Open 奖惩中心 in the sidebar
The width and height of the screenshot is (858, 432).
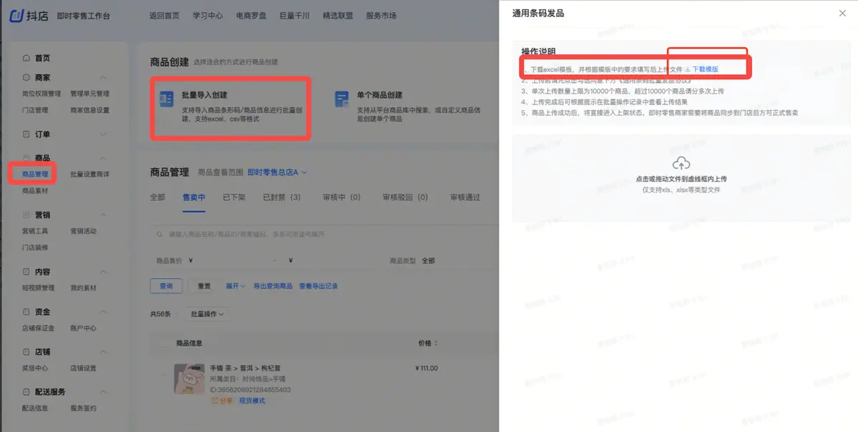coord(35,368)
